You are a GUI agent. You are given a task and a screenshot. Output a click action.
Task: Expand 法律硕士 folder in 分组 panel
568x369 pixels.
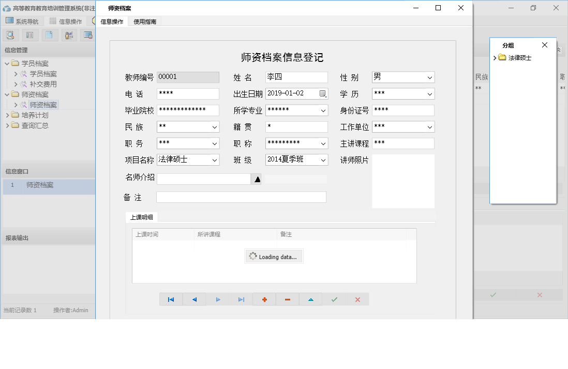tap(495, 58)
